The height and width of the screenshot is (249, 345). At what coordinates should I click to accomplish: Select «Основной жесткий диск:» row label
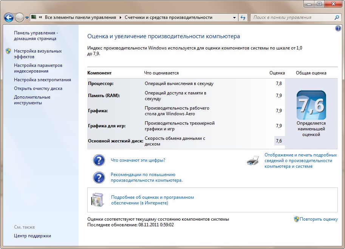[x=116, y=141]
